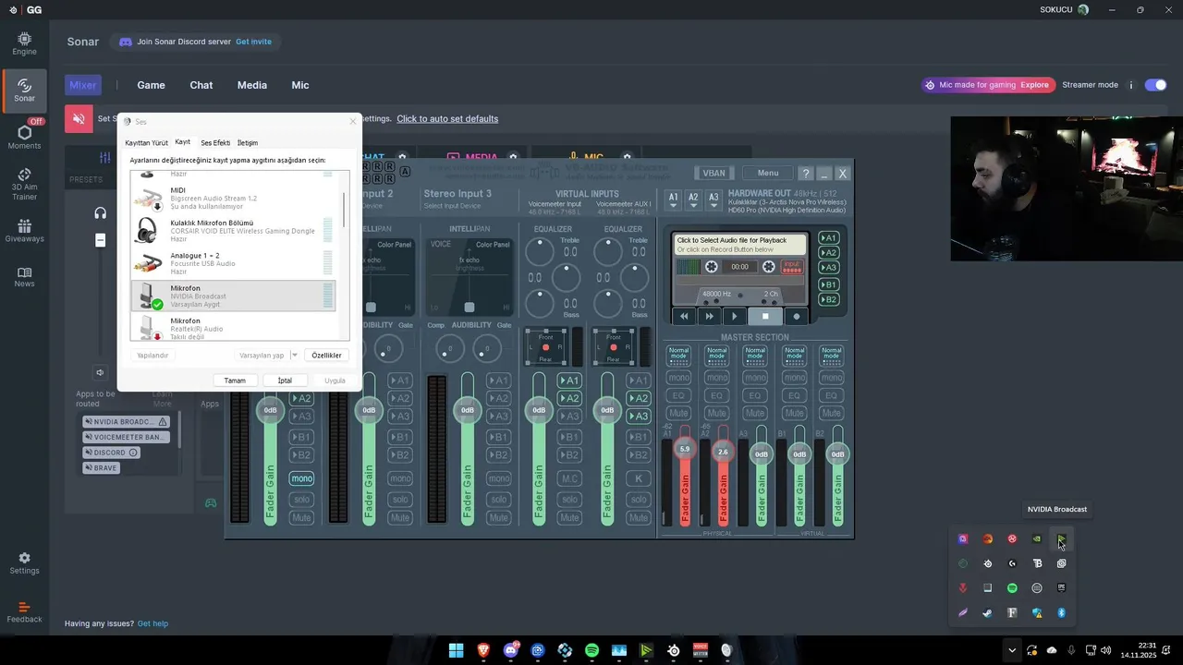Open Kayıttan Yürüt tab in Ses dialog
The height and width of the screenshot is (665, 1183).
pos(146,143)
